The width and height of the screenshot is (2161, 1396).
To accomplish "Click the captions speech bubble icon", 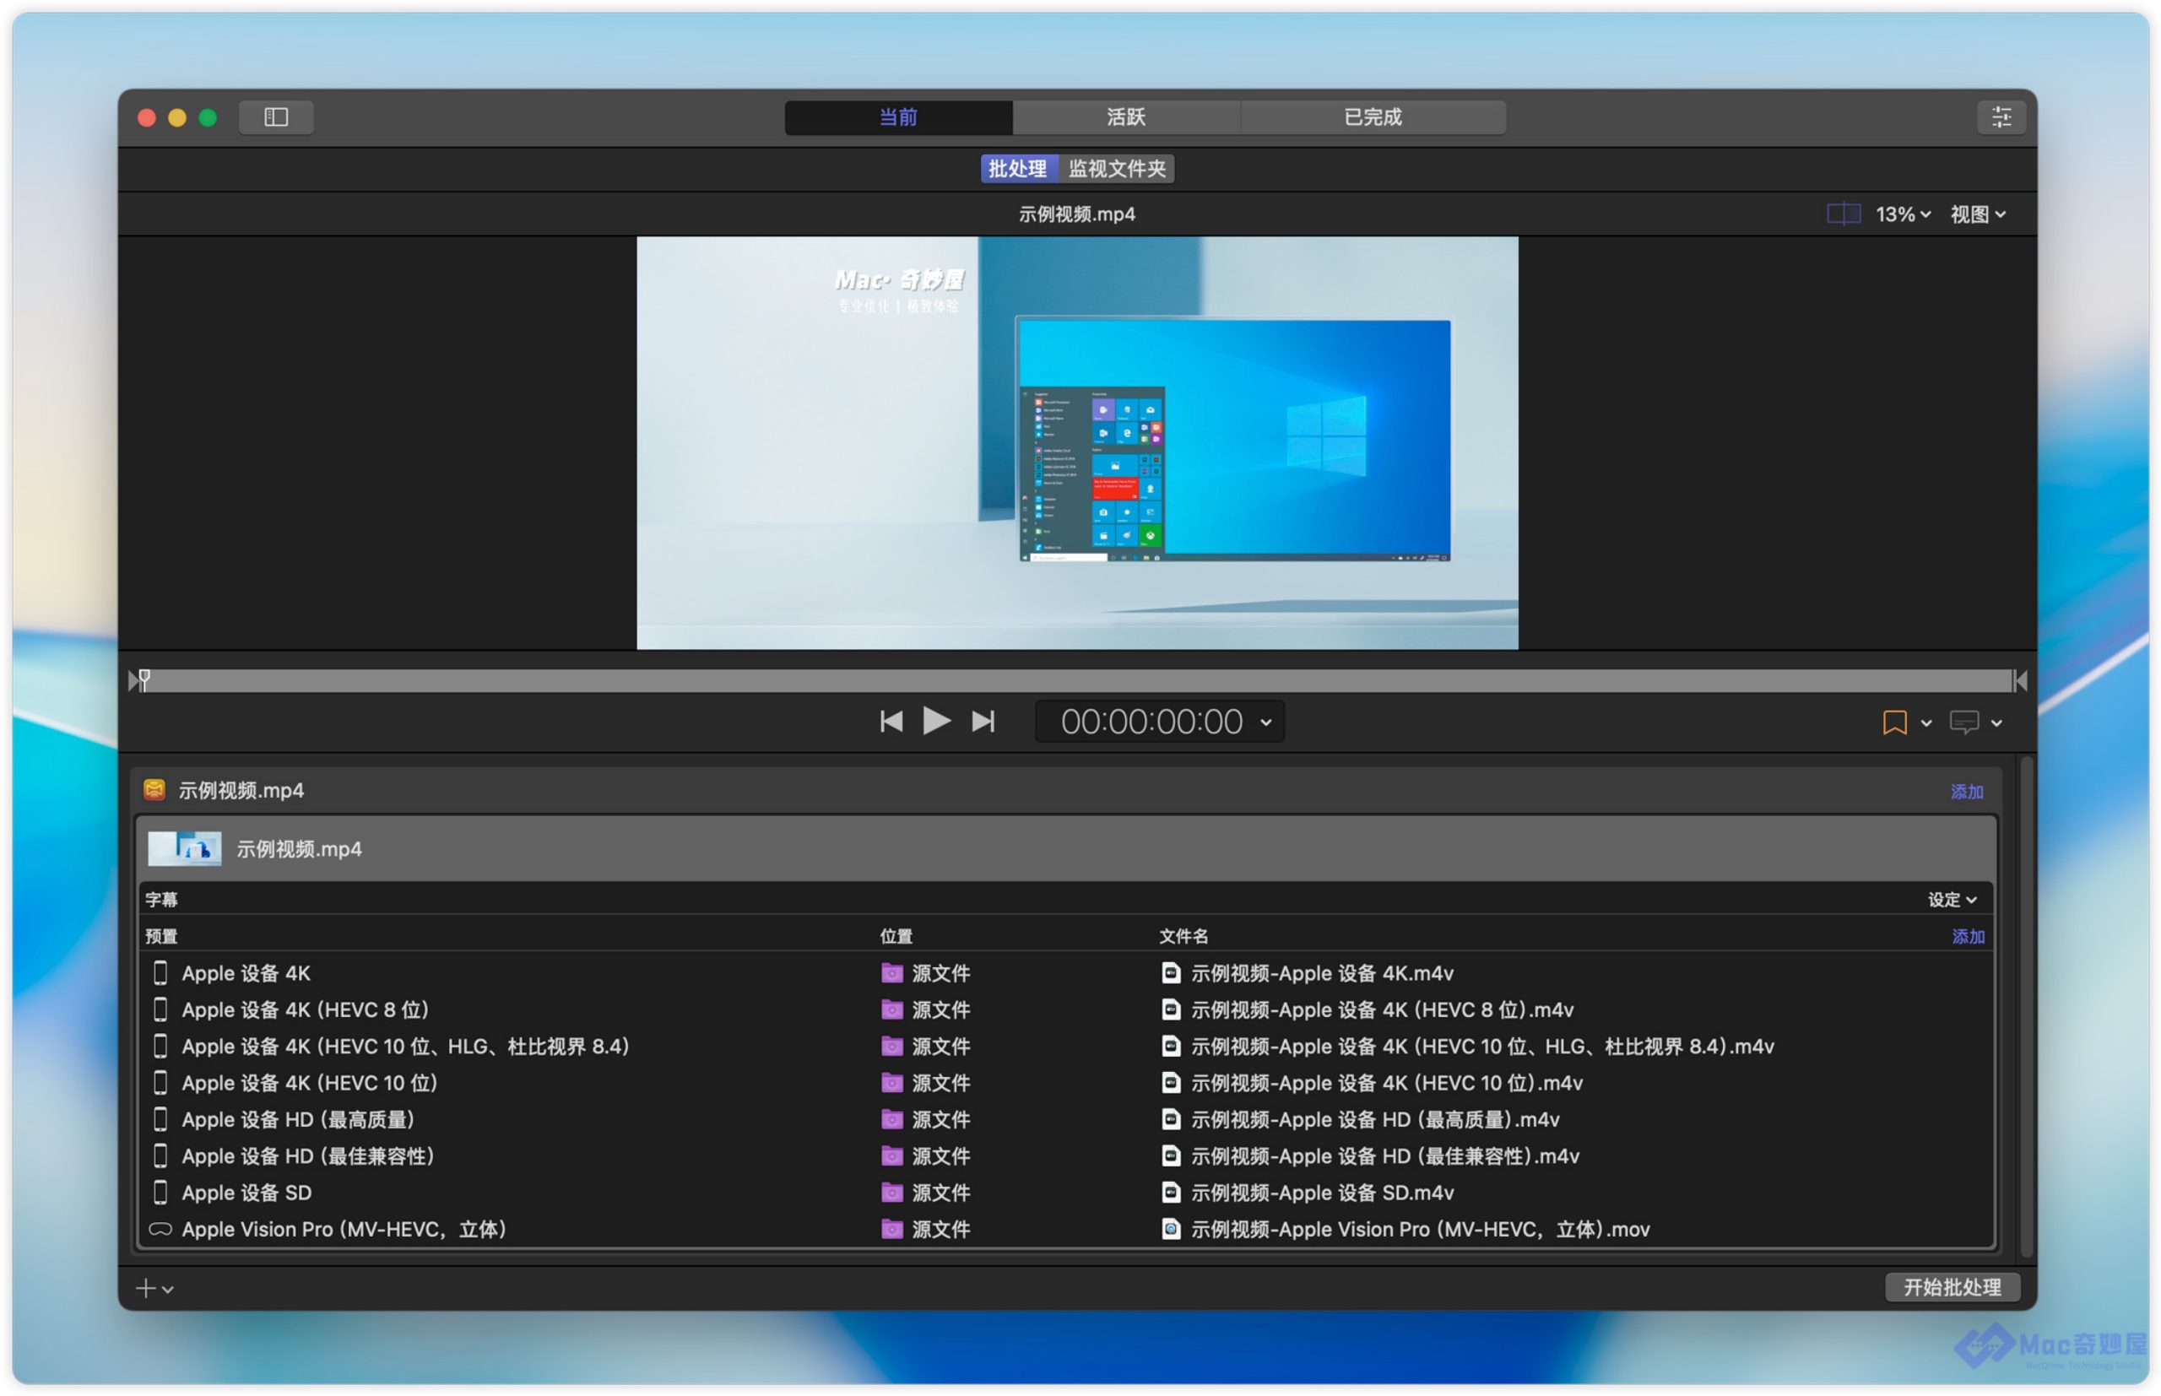I will point(1963,722).
